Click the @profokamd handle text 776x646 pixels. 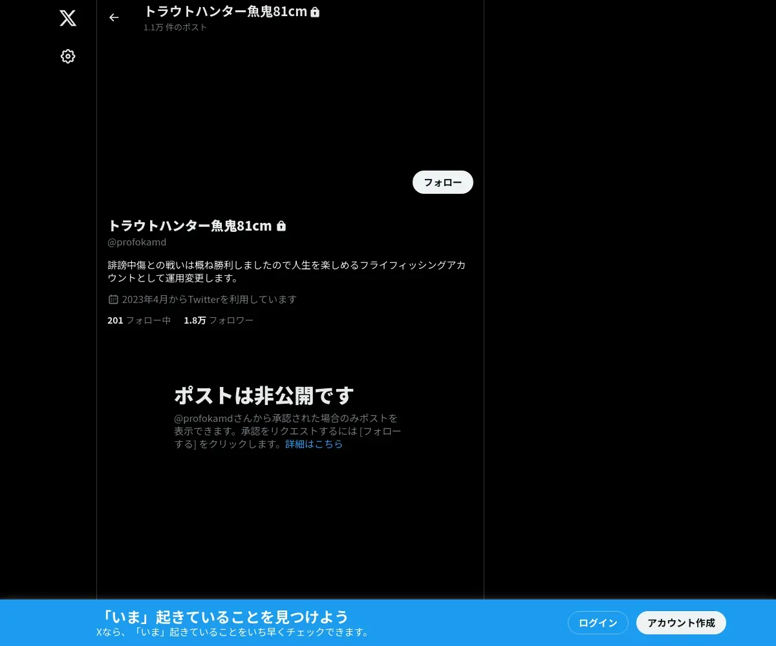pos(137,242)
